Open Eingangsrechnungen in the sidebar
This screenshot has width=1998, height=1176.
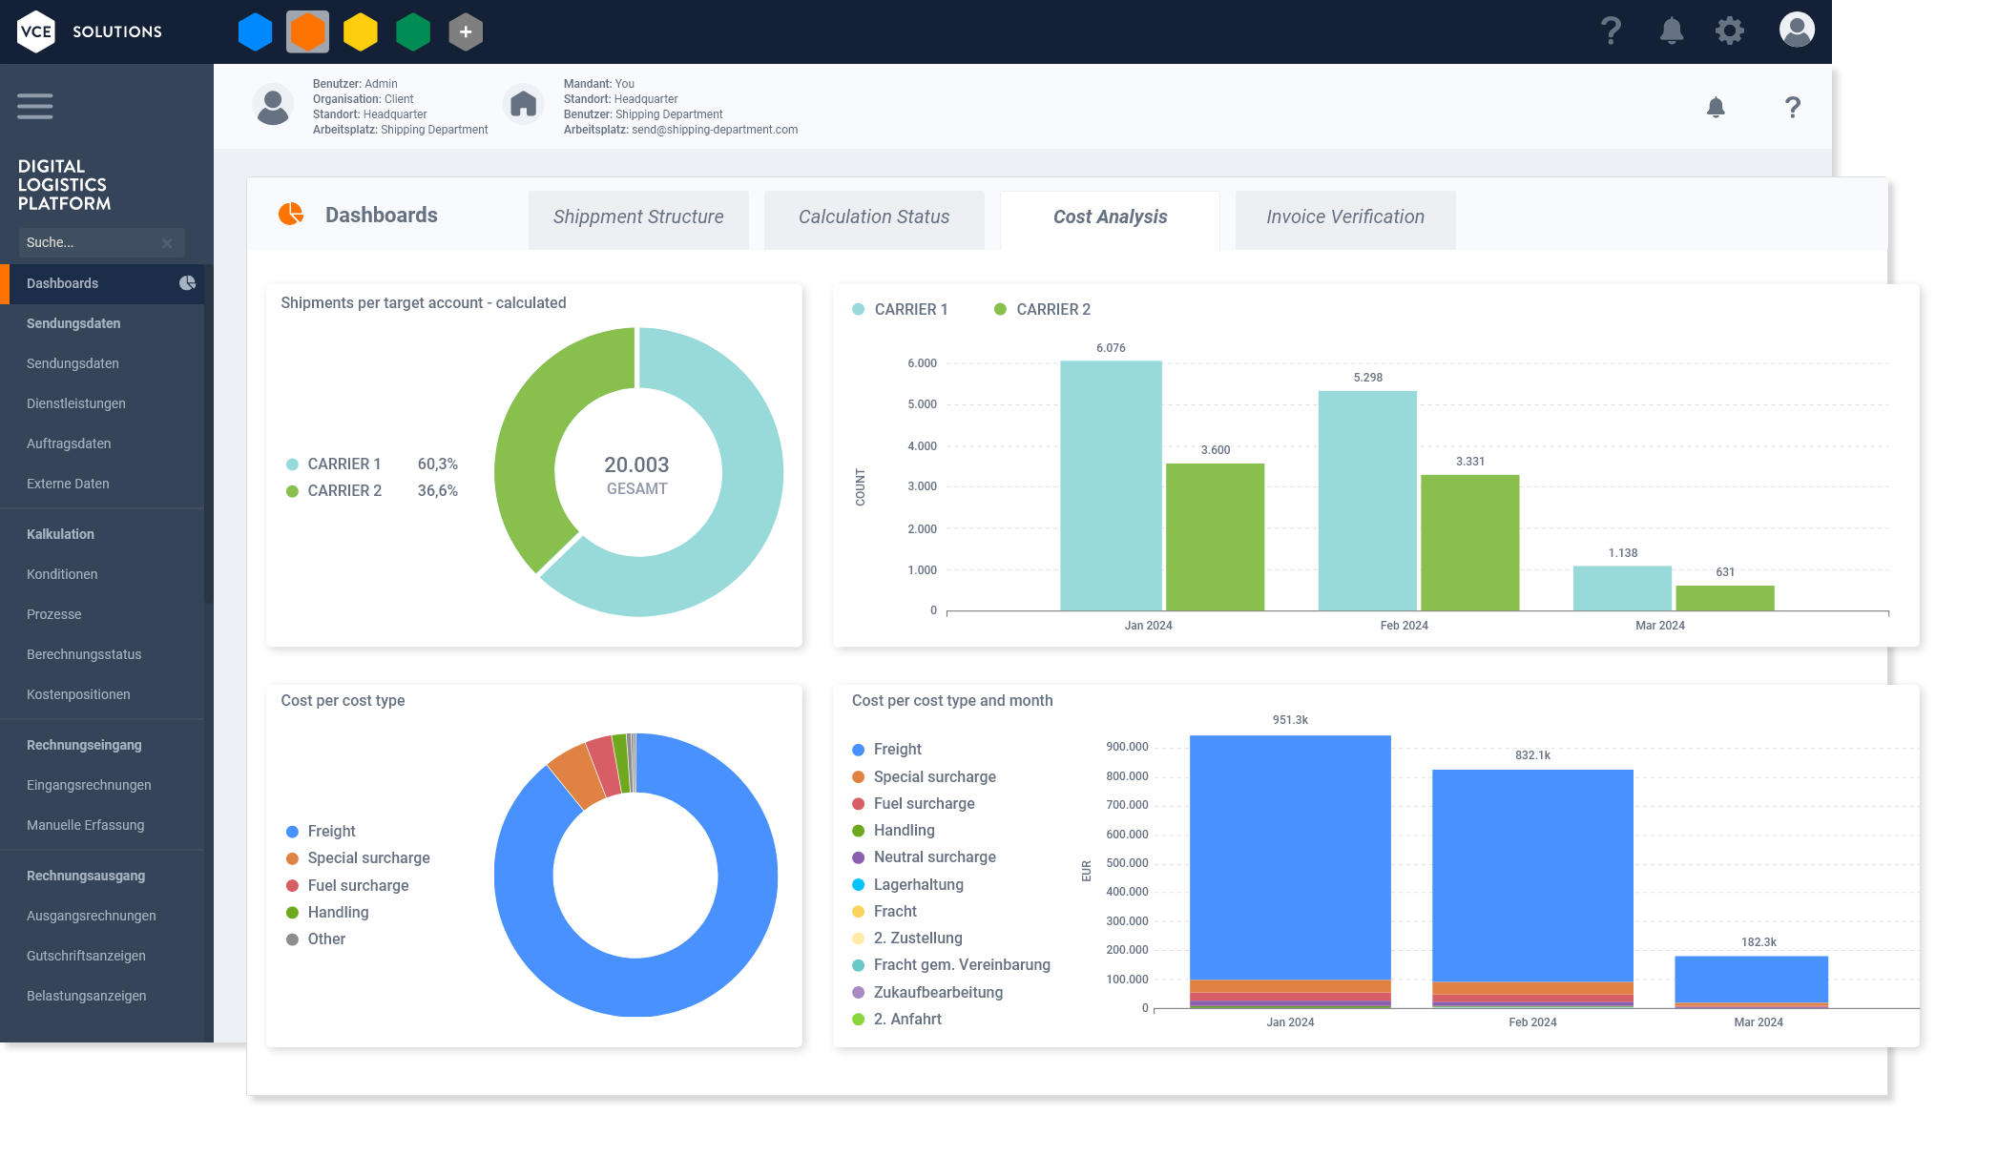[89, 785]
